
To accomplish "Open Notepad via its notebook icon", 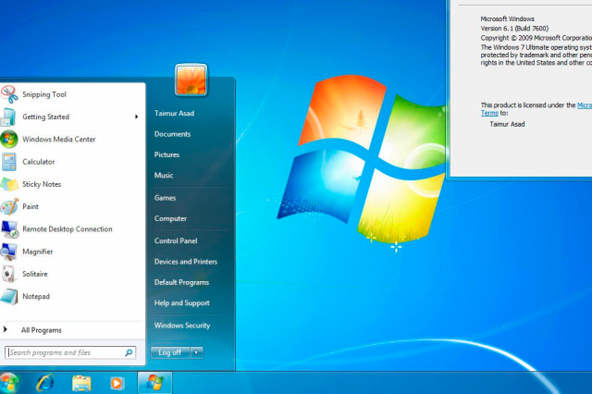I will [x=9, y=297].
